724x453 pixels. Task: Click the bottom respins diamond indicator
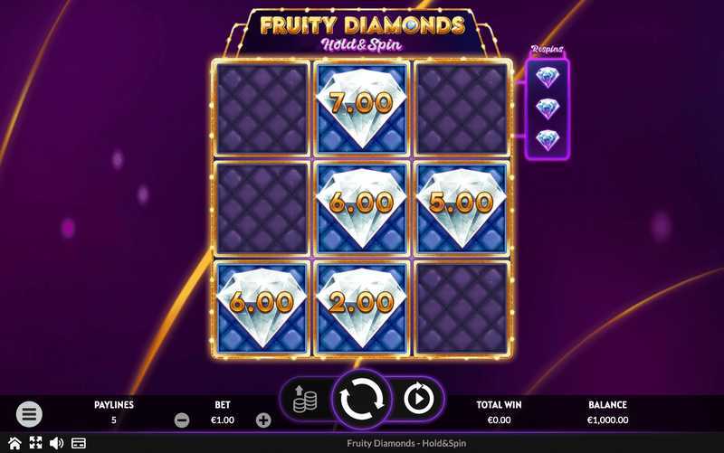click(548, 140)
